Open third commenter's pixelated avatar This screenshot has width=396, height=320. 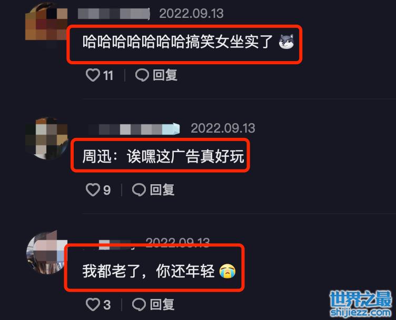(x=45, y=252)
